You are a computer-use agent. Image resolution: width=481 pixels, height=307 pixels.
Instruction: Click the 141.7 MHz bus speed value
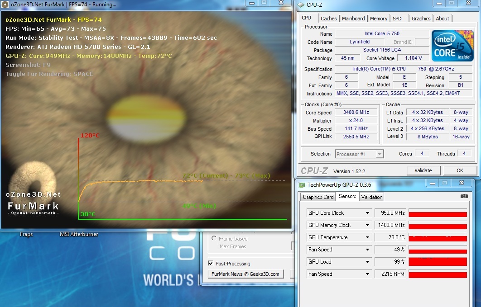(x=356, y=128)
